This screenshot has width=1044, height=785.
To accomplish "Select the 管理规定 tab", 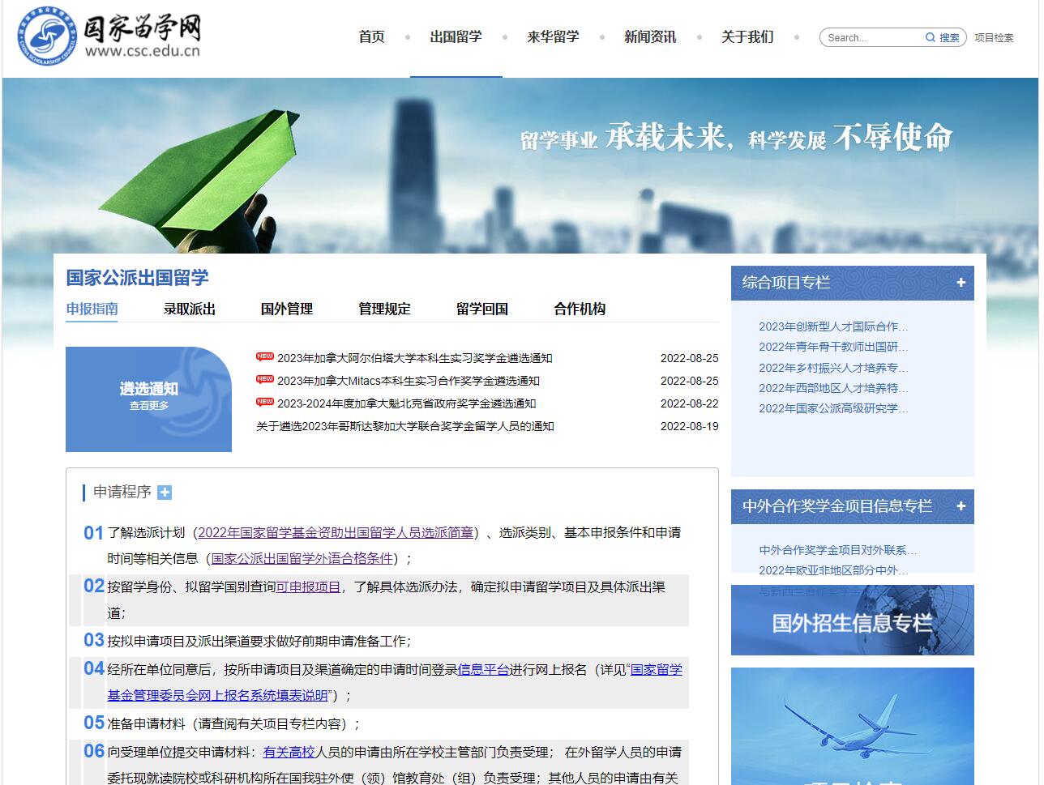I will point(384,309).
